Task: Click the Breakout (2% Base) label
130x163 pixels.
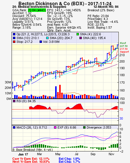Action: point(101,10)
